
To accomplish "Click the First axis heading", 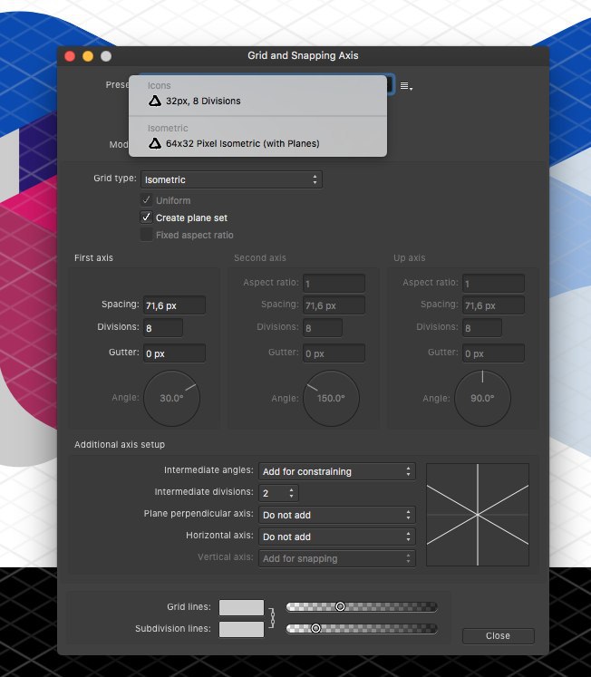I will click(x=93, y=257).
